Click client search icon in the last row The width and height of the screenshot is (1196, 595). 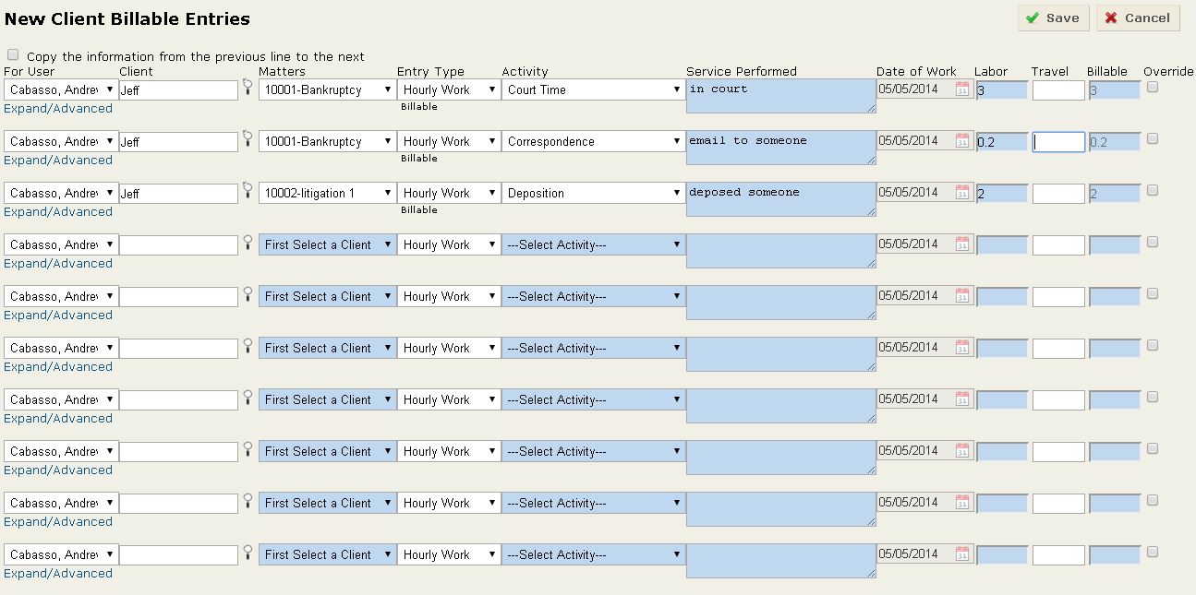[x=248, y=553]
